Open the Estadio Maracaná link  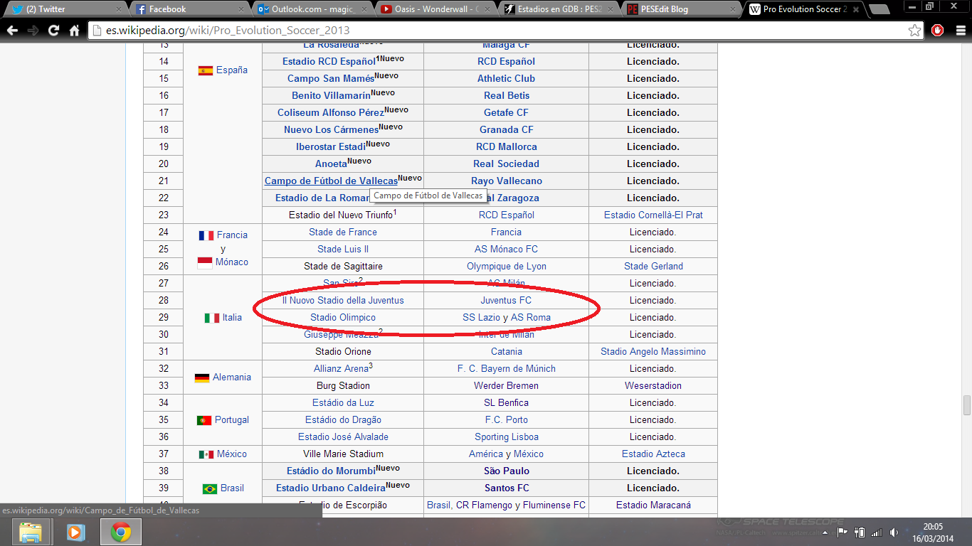pyautogui.click(x=653, y=505)
